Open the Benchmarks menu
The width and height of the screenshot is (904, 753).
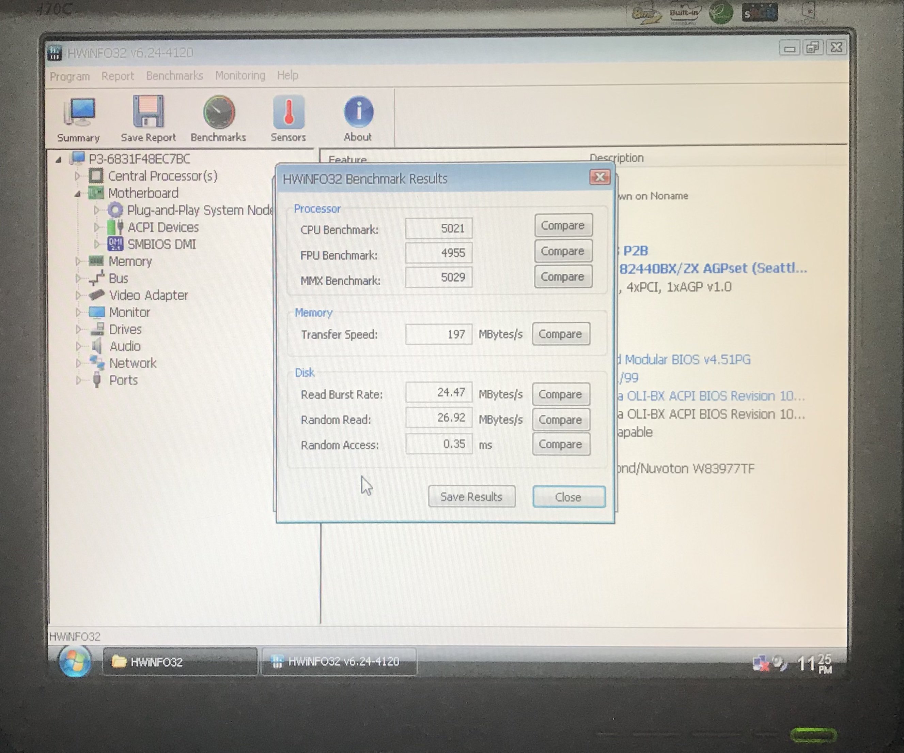point(174,76)
